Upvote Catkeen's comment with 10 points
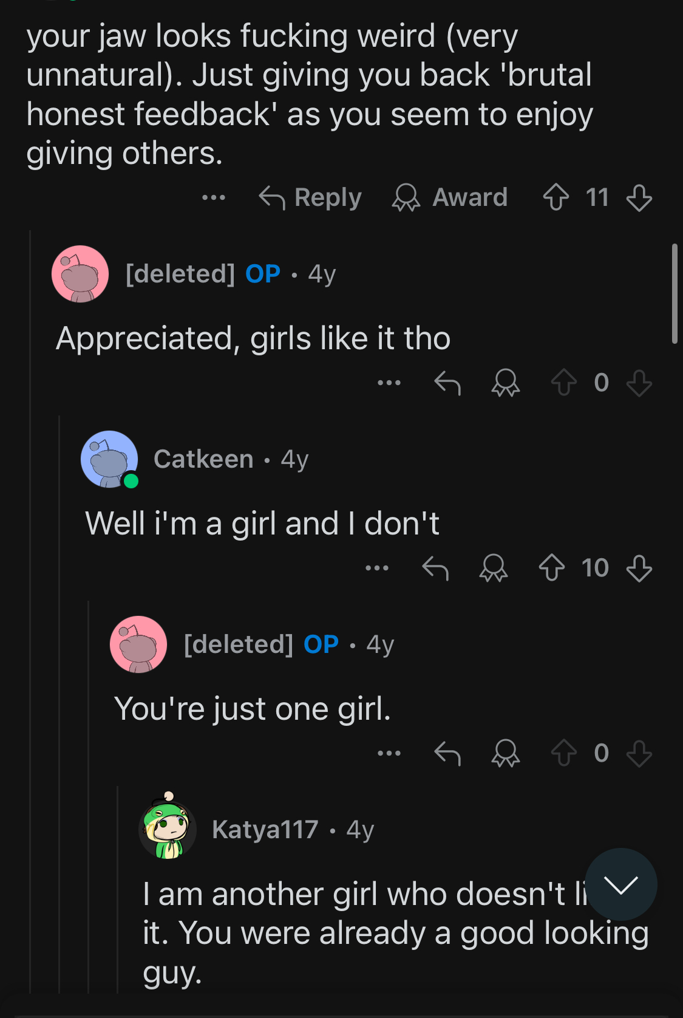The width and height of the screenshot is (683, 1018). point(551,569)
